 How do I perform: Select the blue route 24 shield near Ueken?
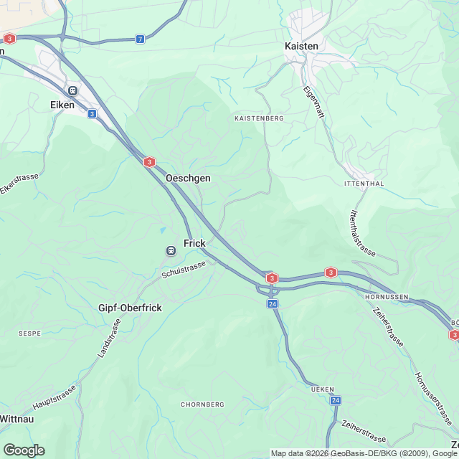pyautogui.click(x=336, y=400)
